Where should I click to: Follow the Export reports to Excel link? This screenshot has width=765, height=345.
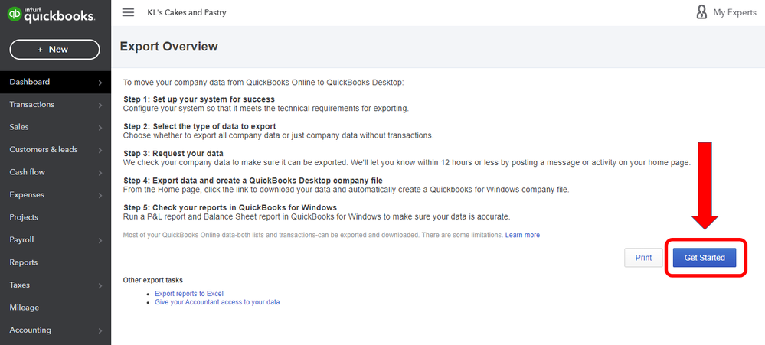[189, 293]
